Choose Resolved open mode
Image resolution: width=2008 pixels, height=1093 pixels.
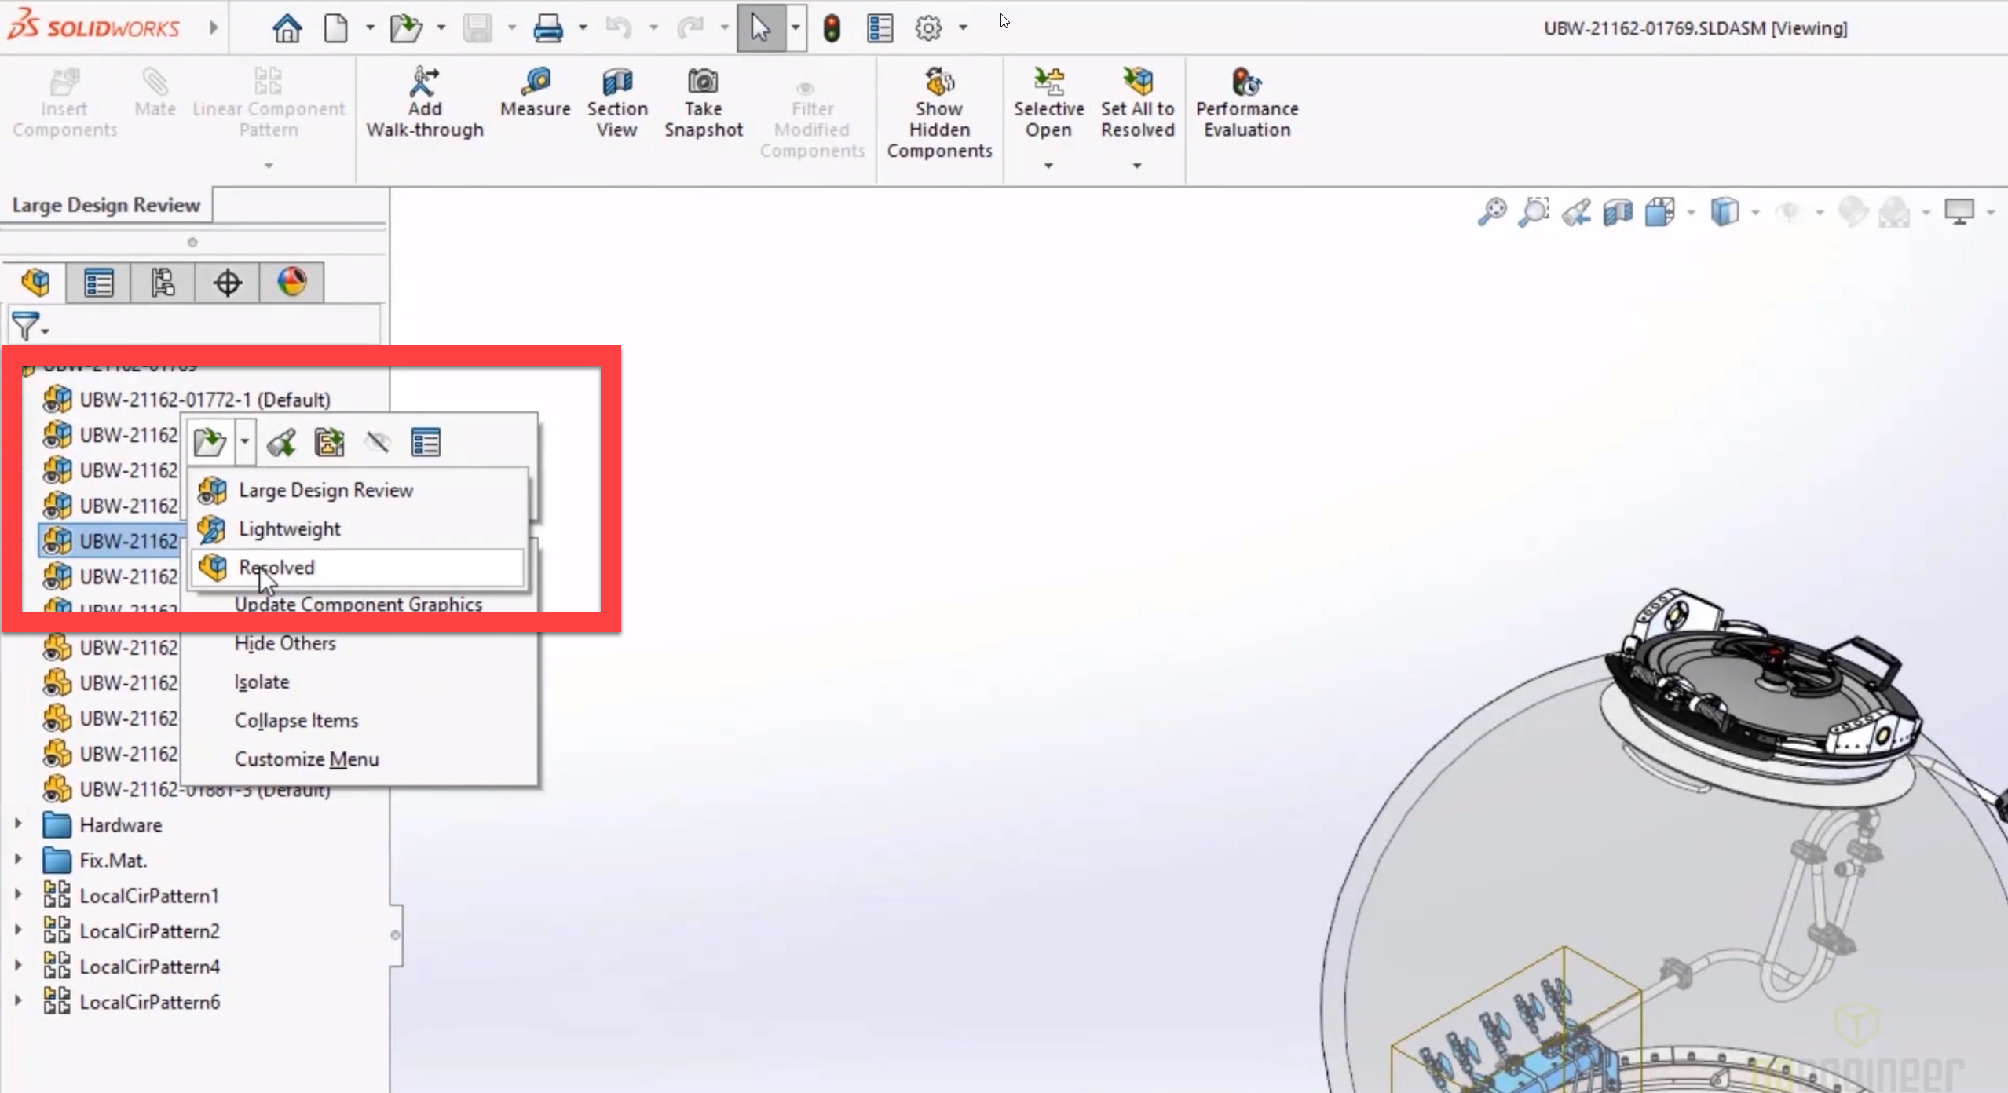359,567
